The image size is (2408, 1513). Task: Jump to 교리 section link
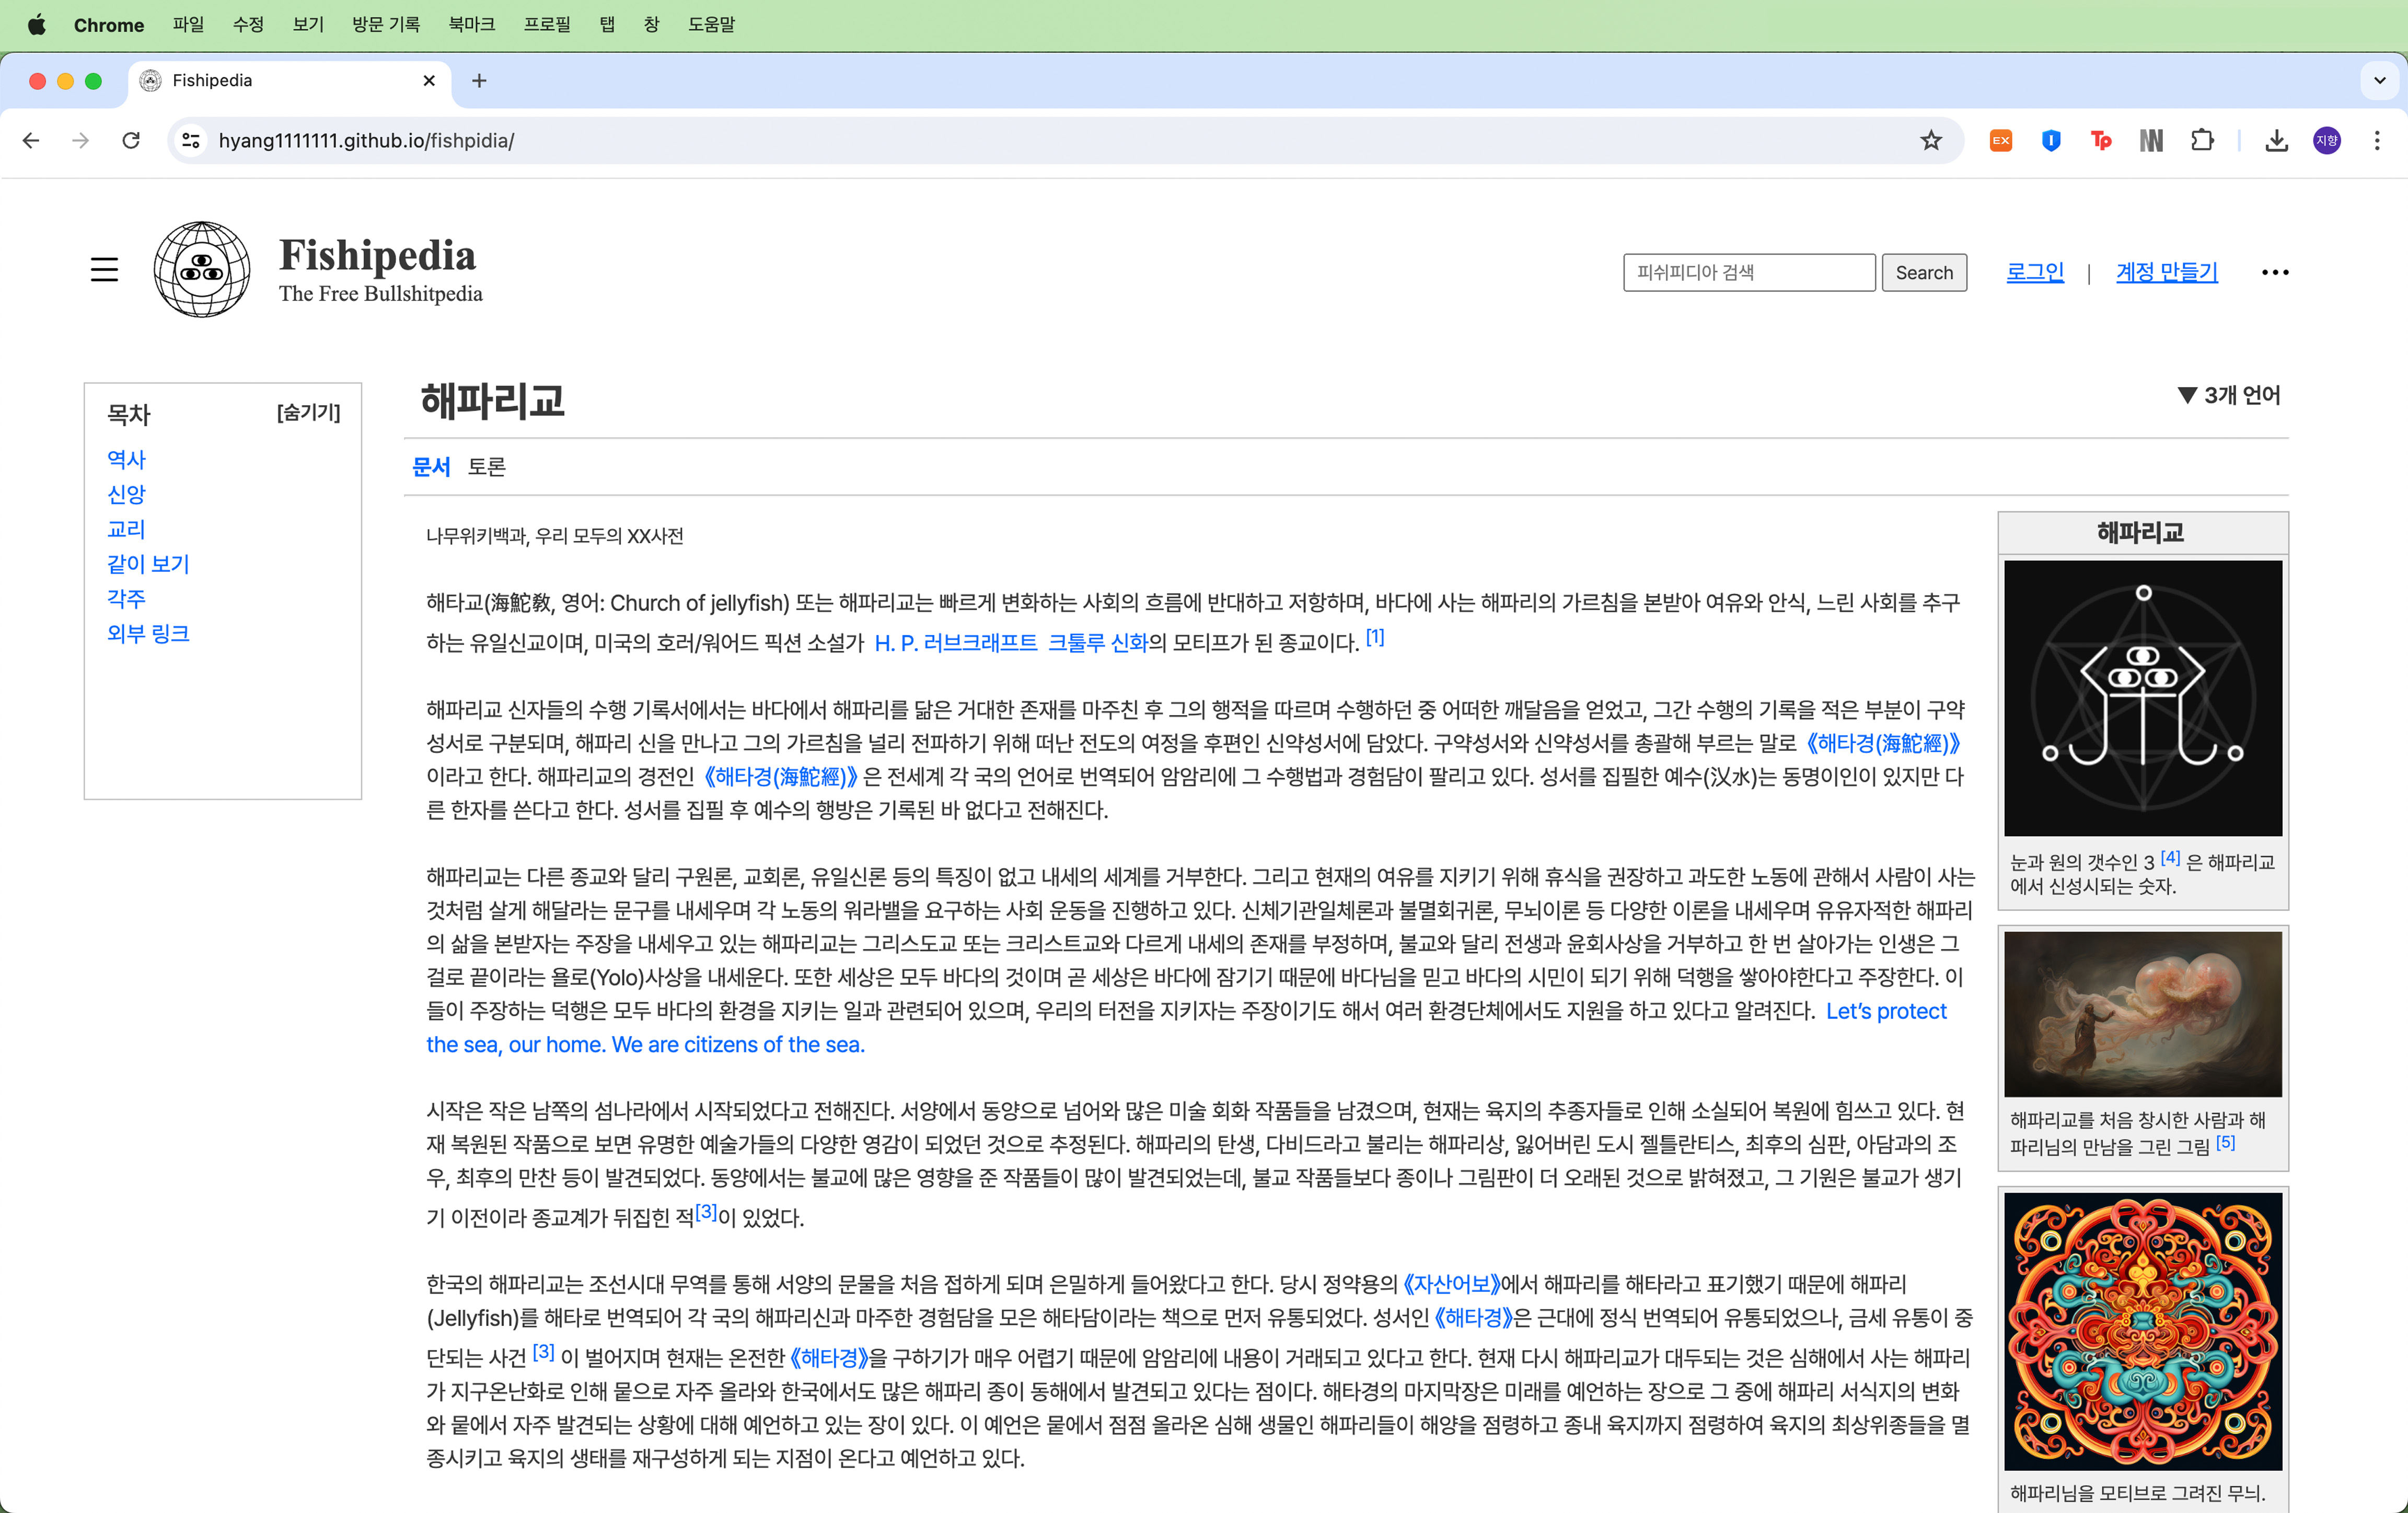[x=127, y=530]
